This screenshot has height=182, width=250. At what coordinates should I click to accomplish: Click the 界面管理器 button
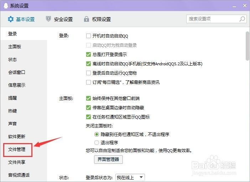pos(108,160)
